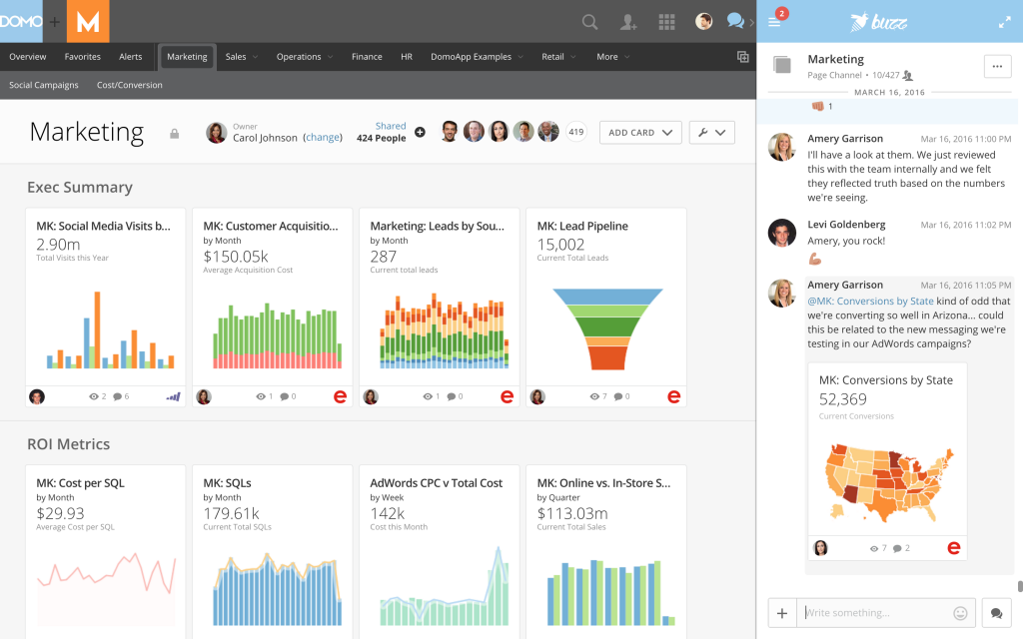Click the attachment plus icon beside message box
Viewport: 1023px width, 639px height.
(783, 612)
